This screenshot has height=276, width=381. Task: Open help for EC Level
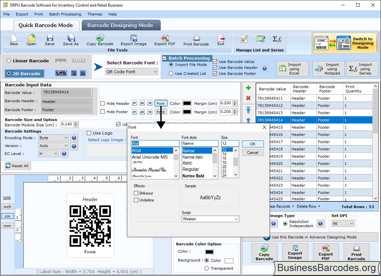click(64, 154)
